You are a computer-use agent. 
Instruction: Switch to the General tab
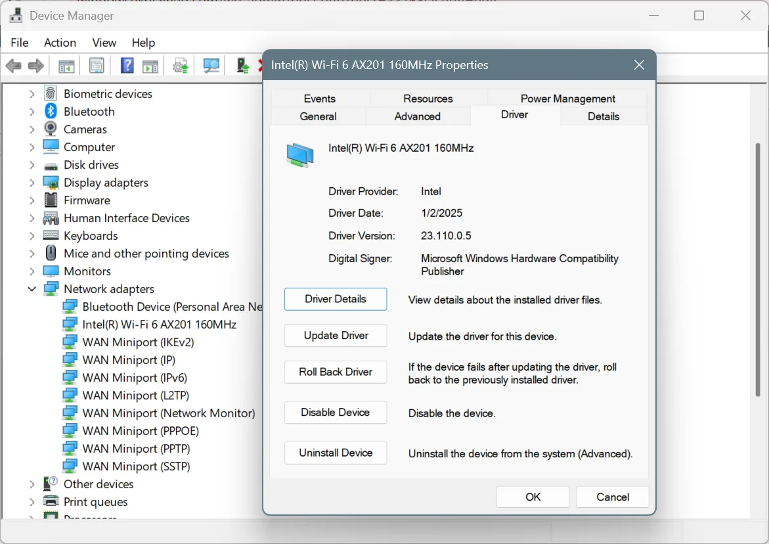[319, 116]
